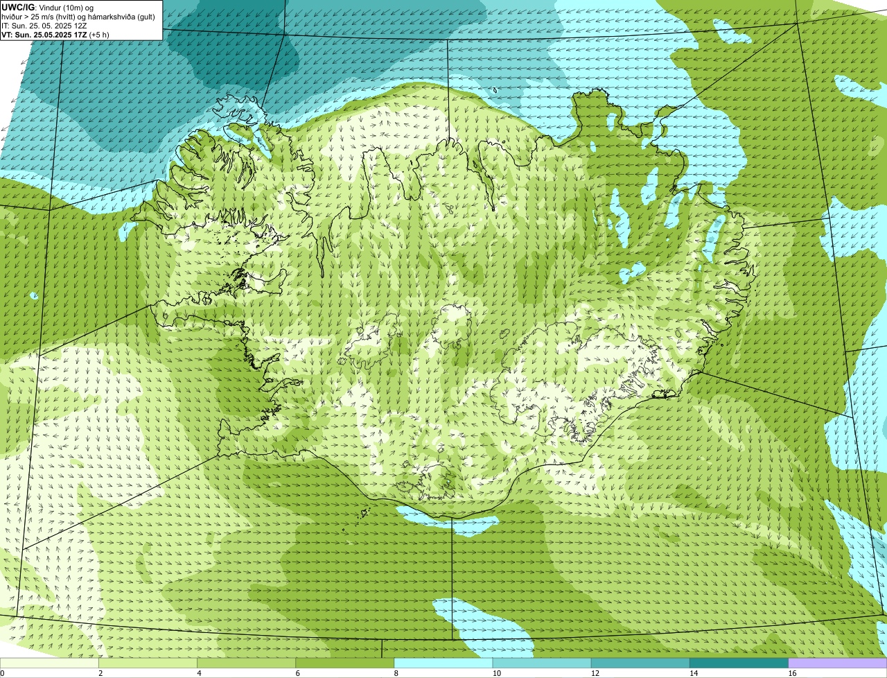Click the legend scale value 16

point(791,673)
